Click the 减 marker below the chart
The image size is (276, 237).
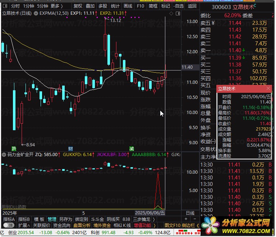point(132,149)
